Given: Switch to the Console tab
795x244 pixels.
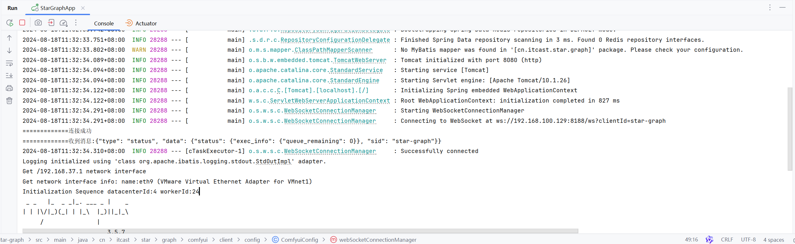Looking at the screenshot, I should point(104,23).
